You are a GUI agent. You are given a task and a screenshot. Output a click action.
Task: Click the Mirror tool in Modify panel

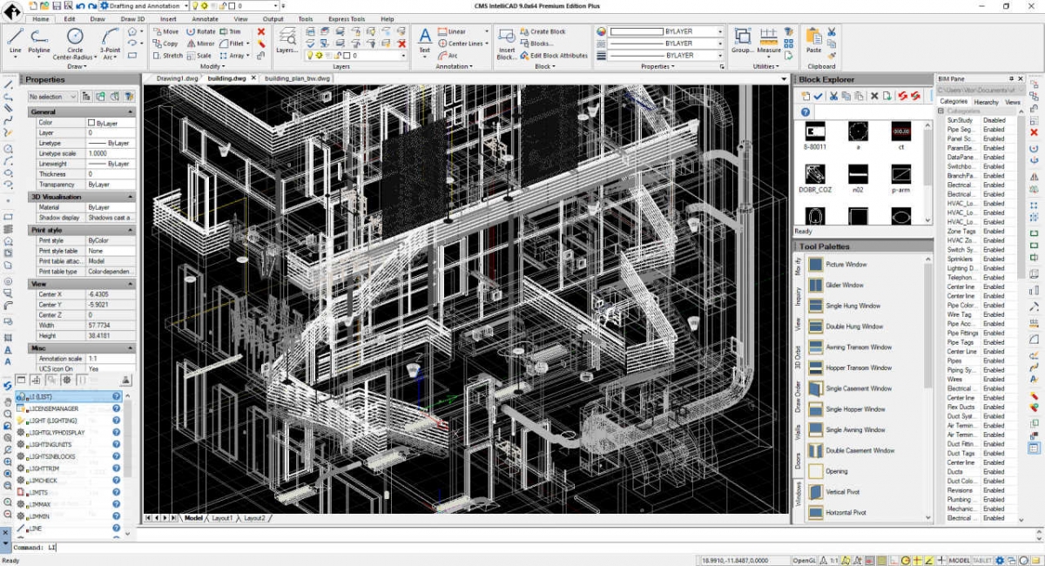(199, 44)
